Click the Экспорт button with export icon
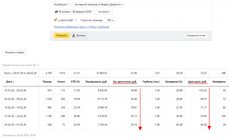The height and width of the screenshot is (140, 229). coord(80,35)
